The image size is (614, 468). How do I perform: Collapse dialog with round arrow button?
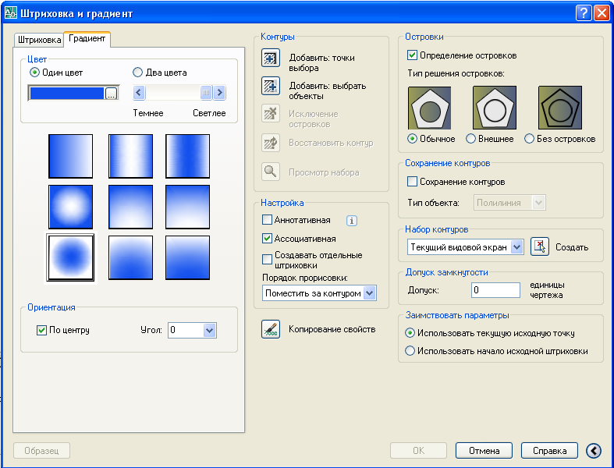coord(594,451)
